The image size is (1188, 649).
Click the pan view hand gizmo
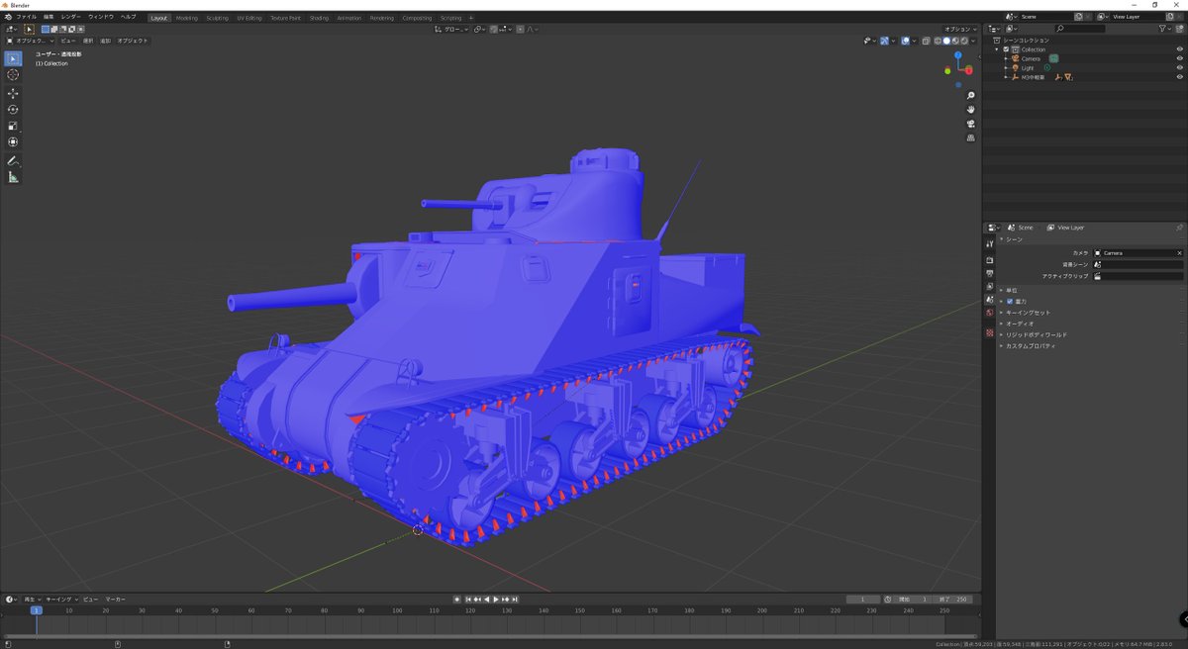click(x=971, y=109)
